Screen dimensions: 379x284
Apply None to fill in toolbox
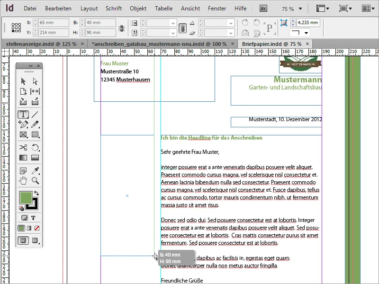(x=37, y=228)
